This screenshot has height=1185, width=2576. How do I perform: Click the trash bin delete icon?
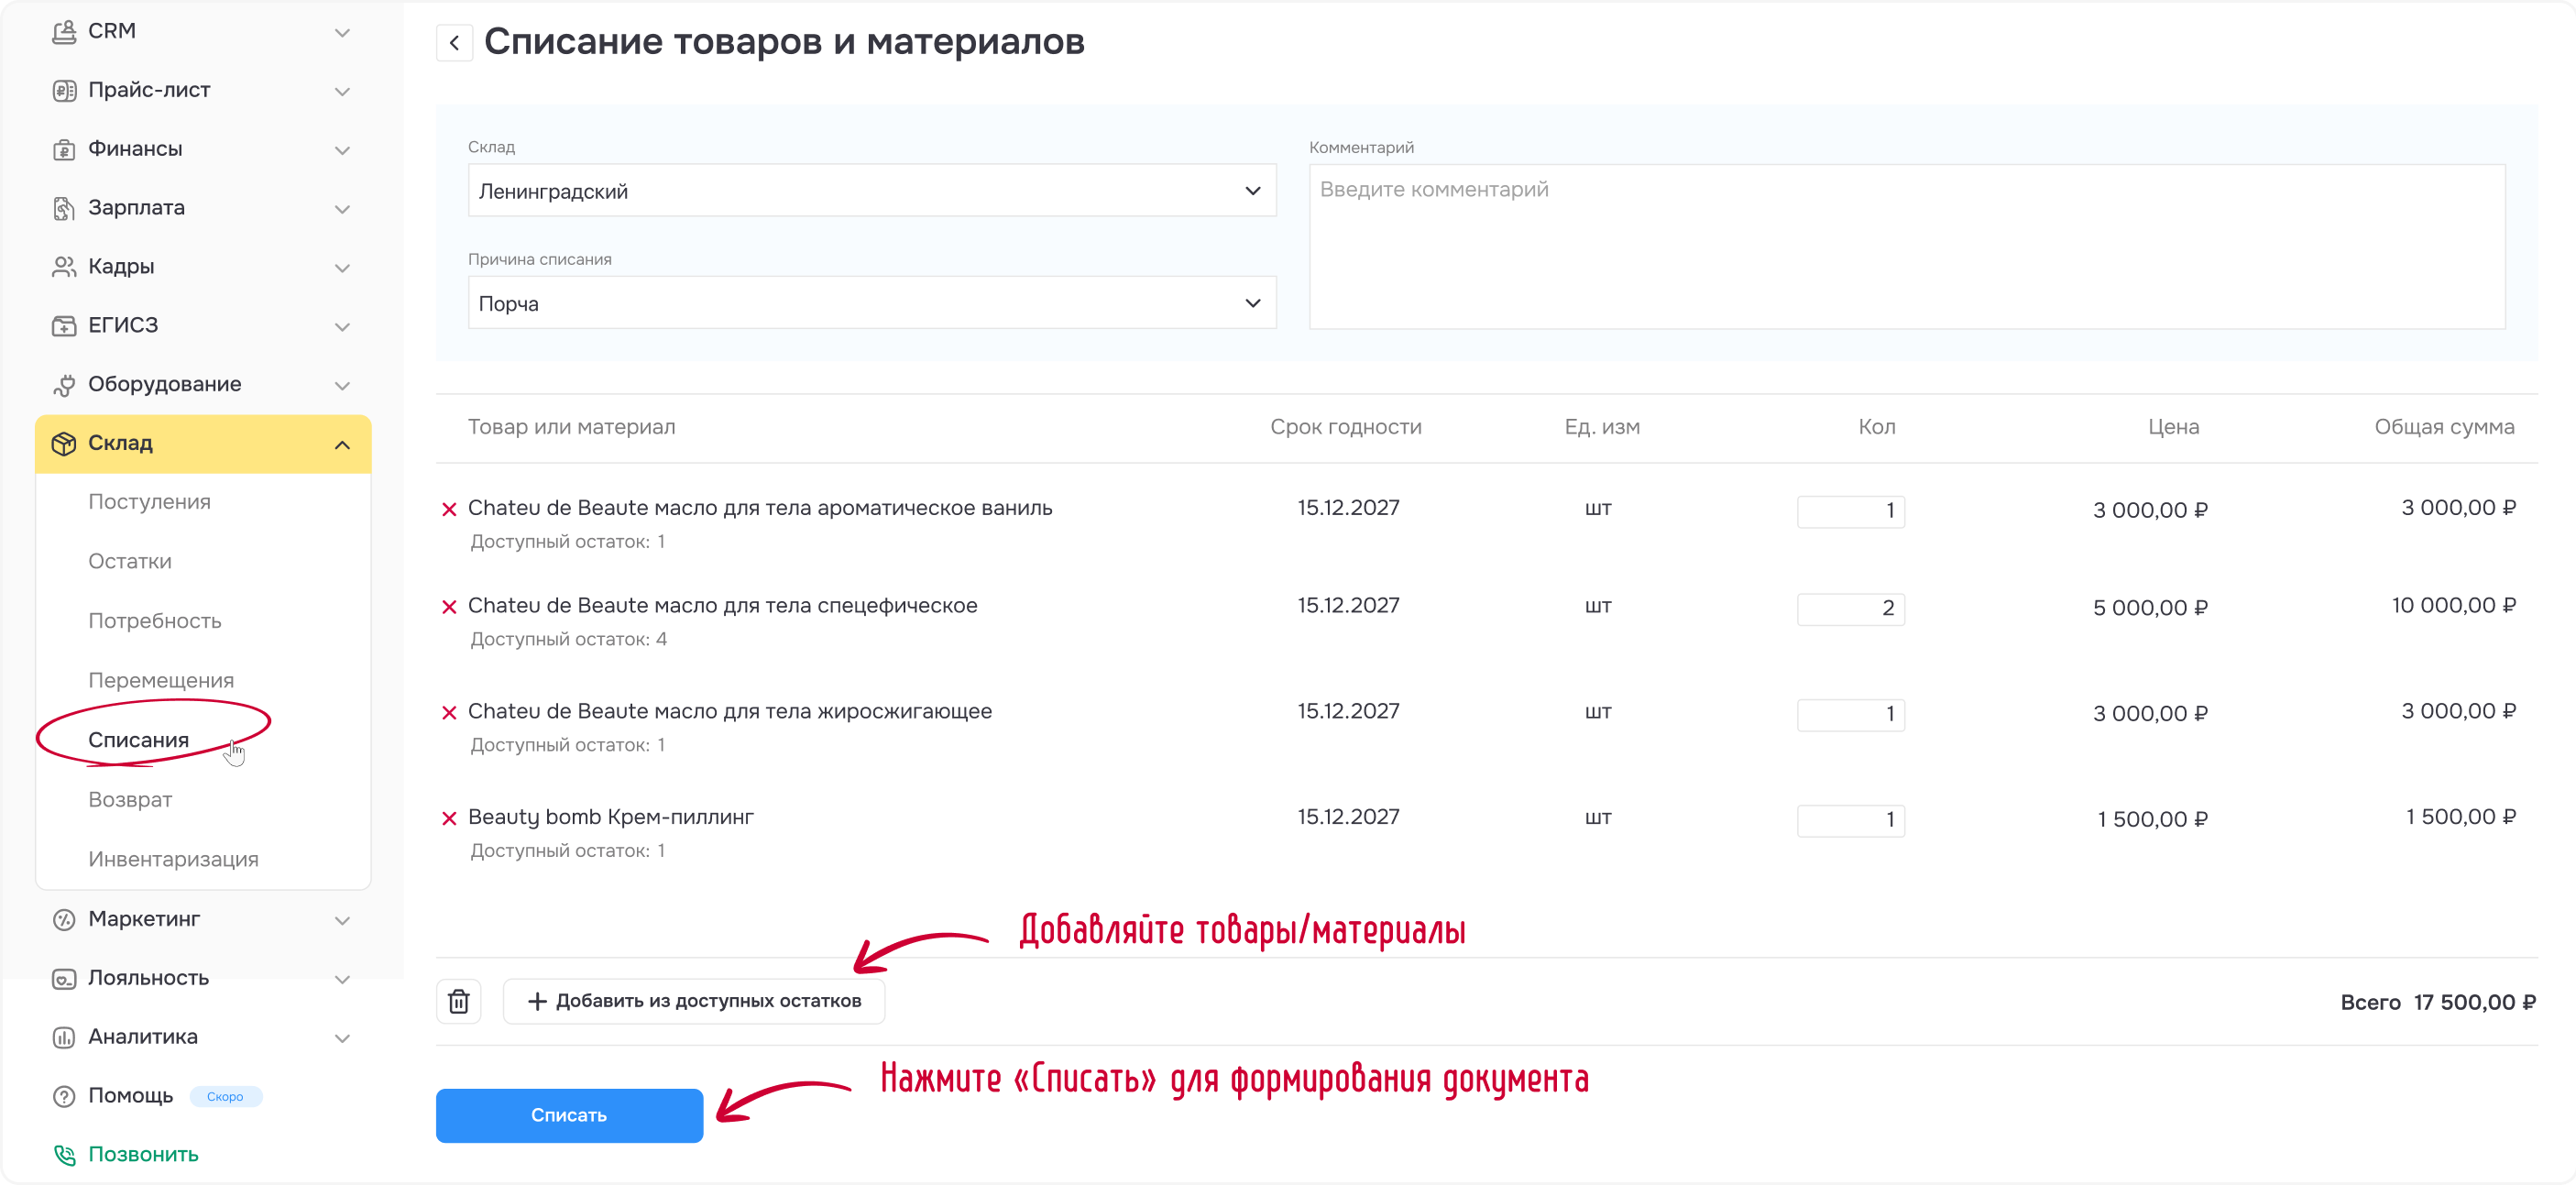[459, 1002]
